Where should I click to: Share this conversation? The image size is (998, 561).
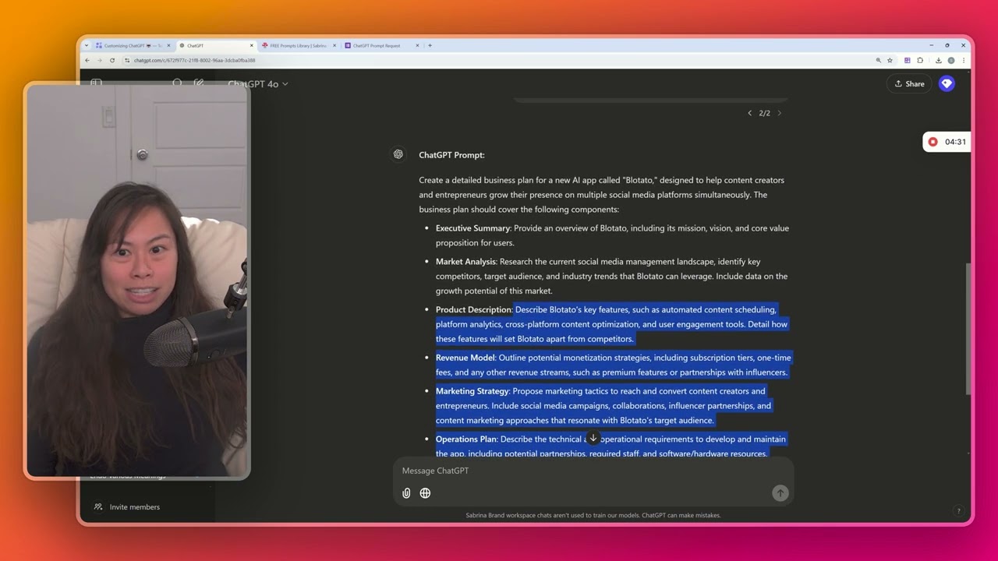[909, 83]
